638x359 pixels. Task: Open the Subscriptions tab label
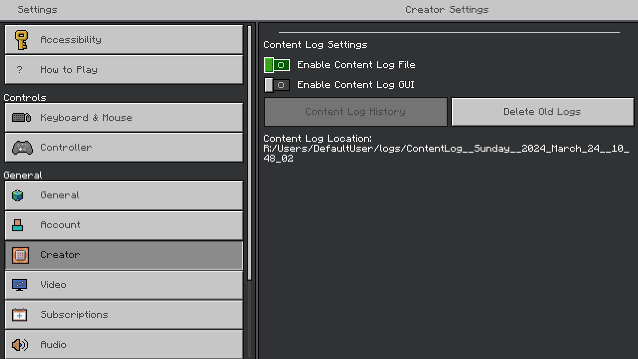point(74,315)
